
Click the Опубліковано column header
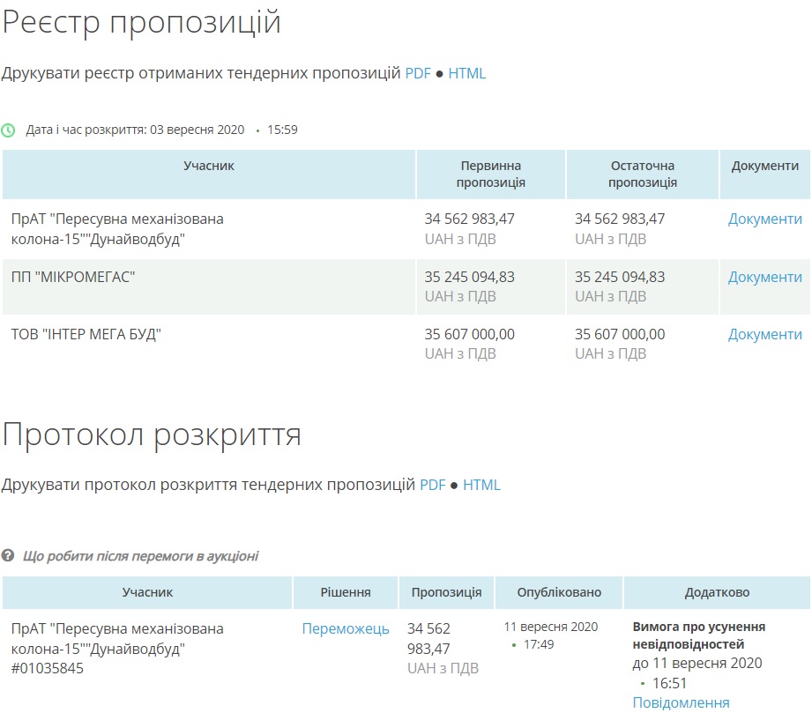point(559,592)
